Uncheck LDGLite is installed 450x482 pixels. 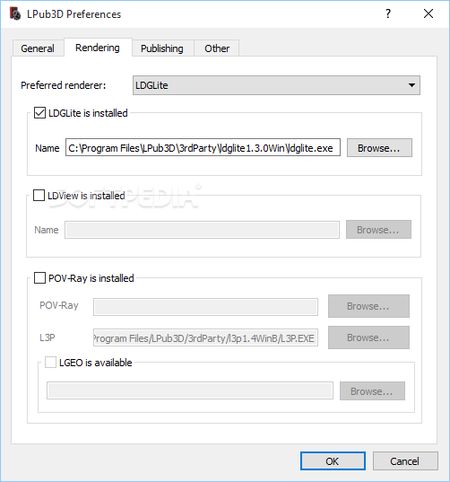click(x=39, y=113)
